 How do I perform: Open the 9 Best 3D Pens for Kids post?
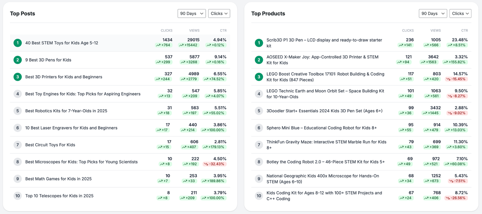click(48, 60)
